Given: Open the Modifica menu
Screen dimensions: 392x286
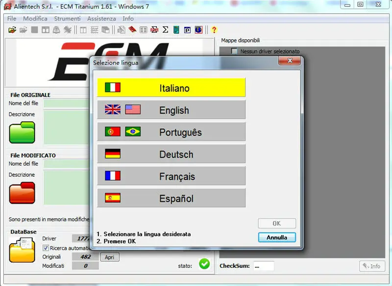Looking at the screenshot, I should pos(35,19).
